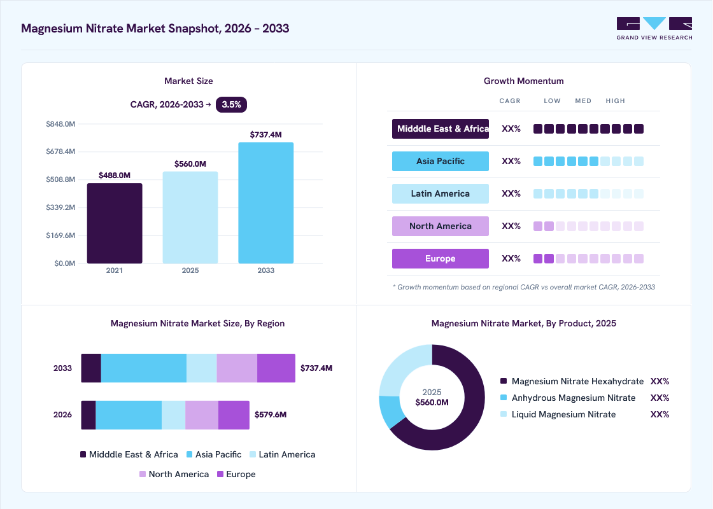Click the North America segment in 2026 bar

[x=202, y=415]
